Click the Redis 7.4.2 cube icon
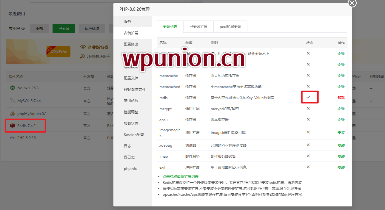Image resolution: width=385 pixels, height=210 pixels. click(13, 126)
